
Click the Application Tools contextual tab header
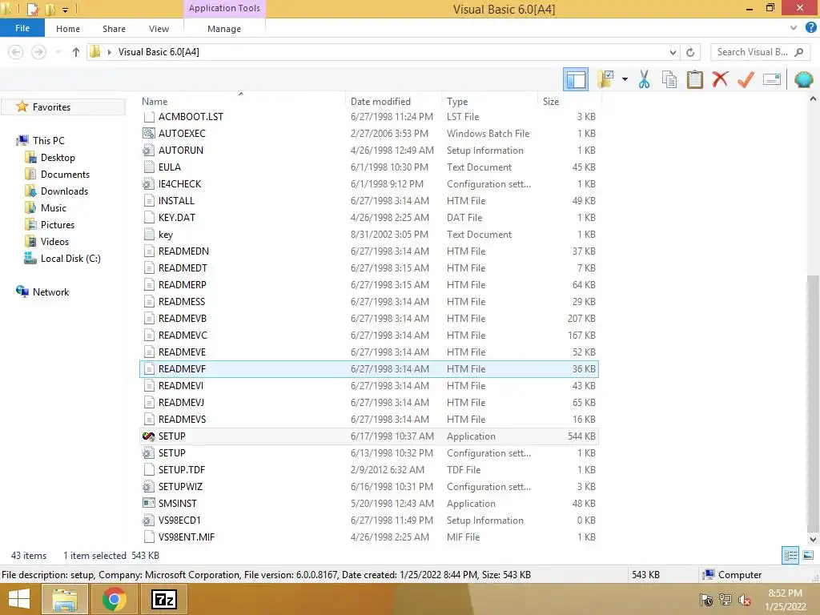pyautogui.click(x=224, y=8)
